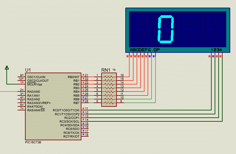This screenshot has width=236, height=154.
Task: Click pin number 27 on U1
Action: (x=86, y=97)
